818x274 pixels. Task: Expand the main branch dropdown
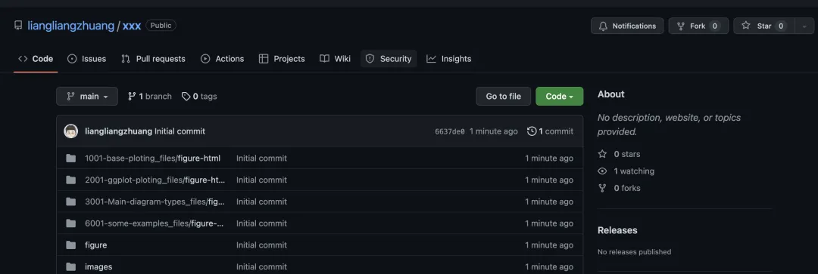click(x=87, y=96)
